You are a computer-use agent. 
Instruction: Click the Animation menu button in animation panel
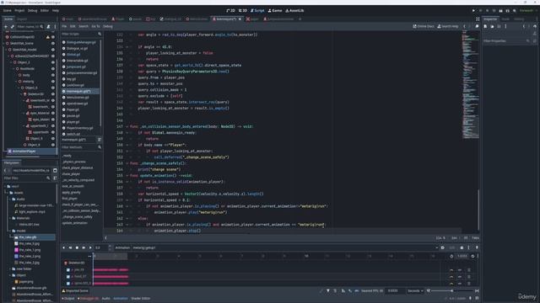point(122,247)
